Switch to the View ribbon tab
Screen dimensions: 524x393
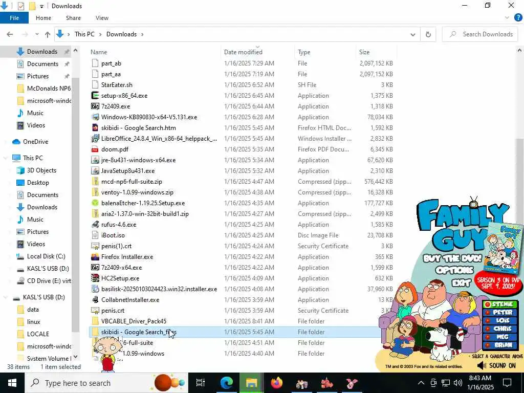102,18
